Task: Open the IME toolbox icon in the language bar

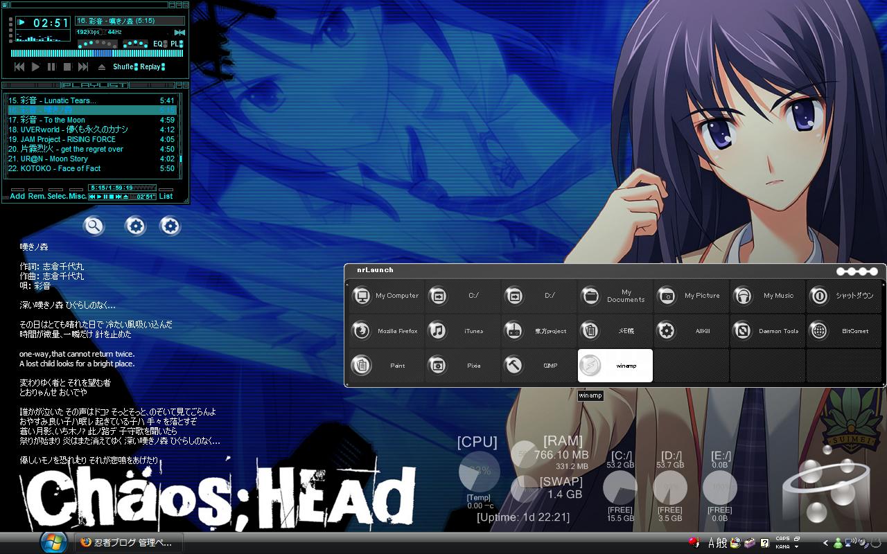Action: click(749, 543)
